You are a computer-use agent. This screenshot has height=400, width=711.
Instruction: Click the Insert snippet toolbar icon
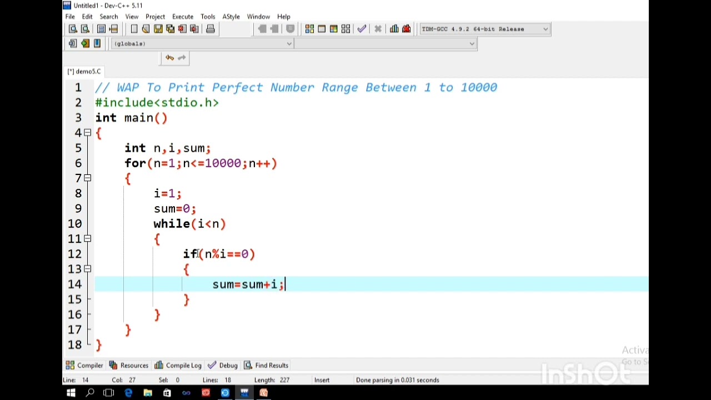pyautogui.click(x=73, y=43)
